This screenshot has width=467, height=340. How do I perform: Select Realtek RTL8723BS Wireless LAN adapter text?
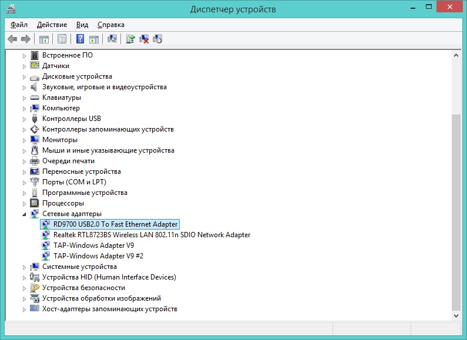(x=152, y=235)
